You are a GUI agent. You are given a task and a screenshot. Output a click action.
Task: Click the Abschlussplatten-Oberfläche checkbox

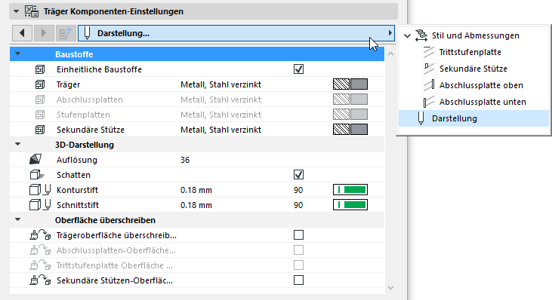298,249
